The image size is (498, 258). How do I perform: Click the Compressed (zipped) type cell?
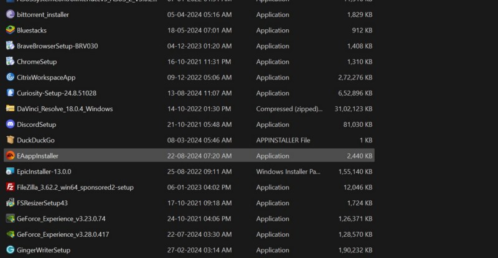(x=289, y=109)
